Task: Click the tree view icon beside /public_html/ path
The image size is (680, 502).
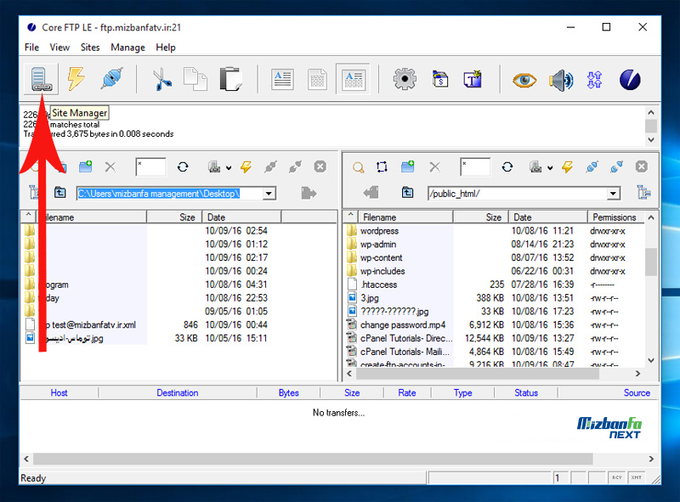Action: (x=643, y=193)
